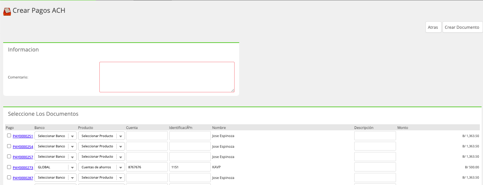Check the box for PAY0000257
Screen dimensions: 483x185
9,156
